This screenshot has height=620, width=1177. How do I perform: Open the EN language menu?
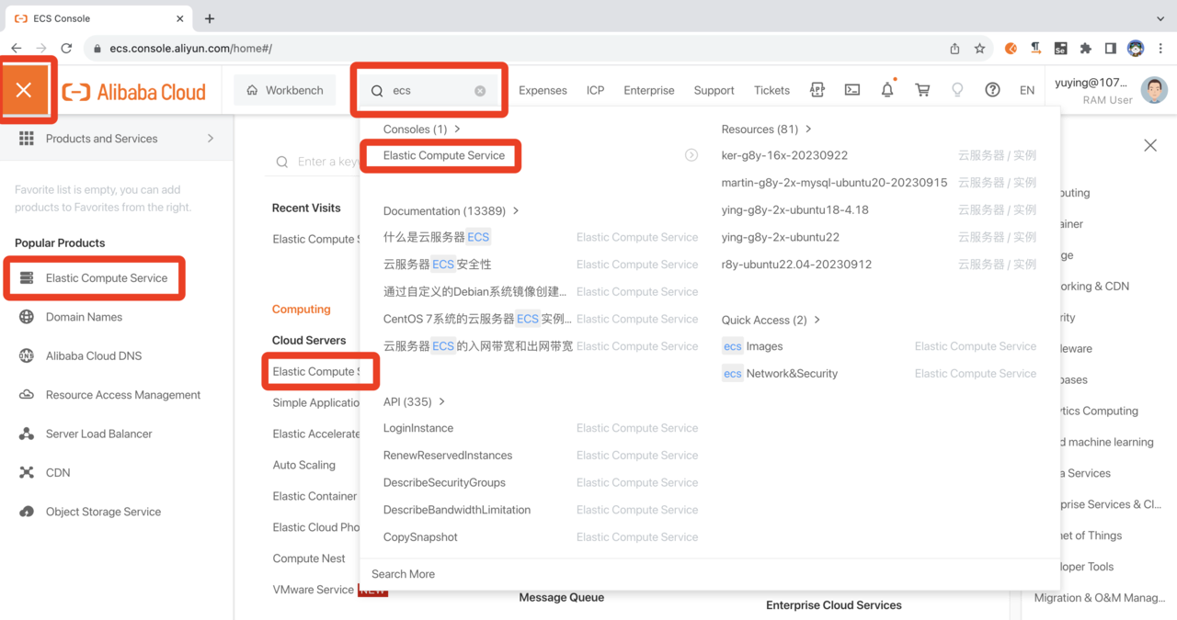point(1027,90)
